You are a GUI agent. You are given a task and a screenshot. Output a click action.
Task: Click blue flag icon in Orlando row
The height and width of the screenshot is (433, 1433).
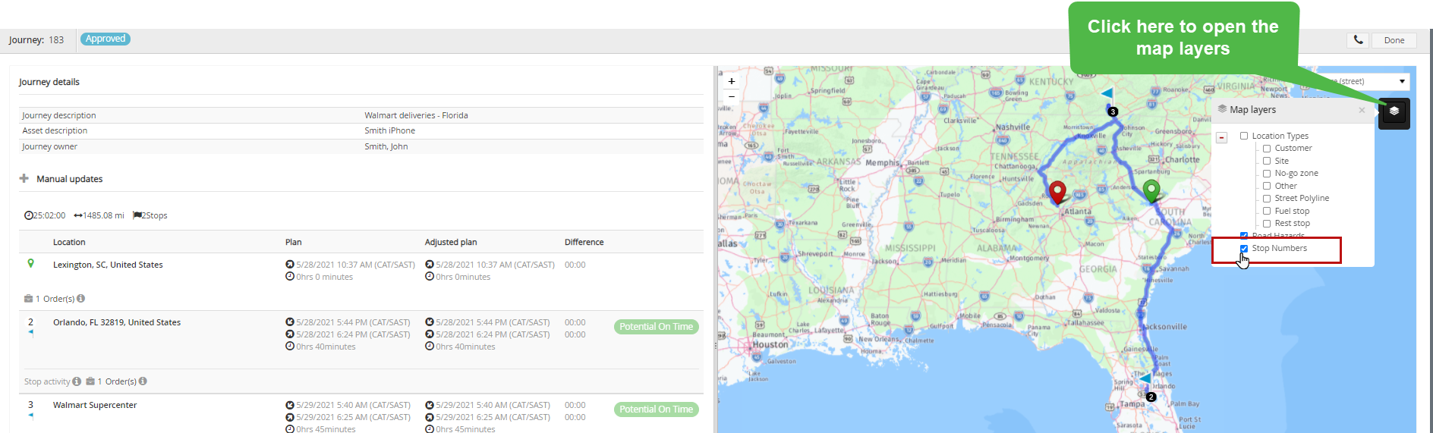31,332
